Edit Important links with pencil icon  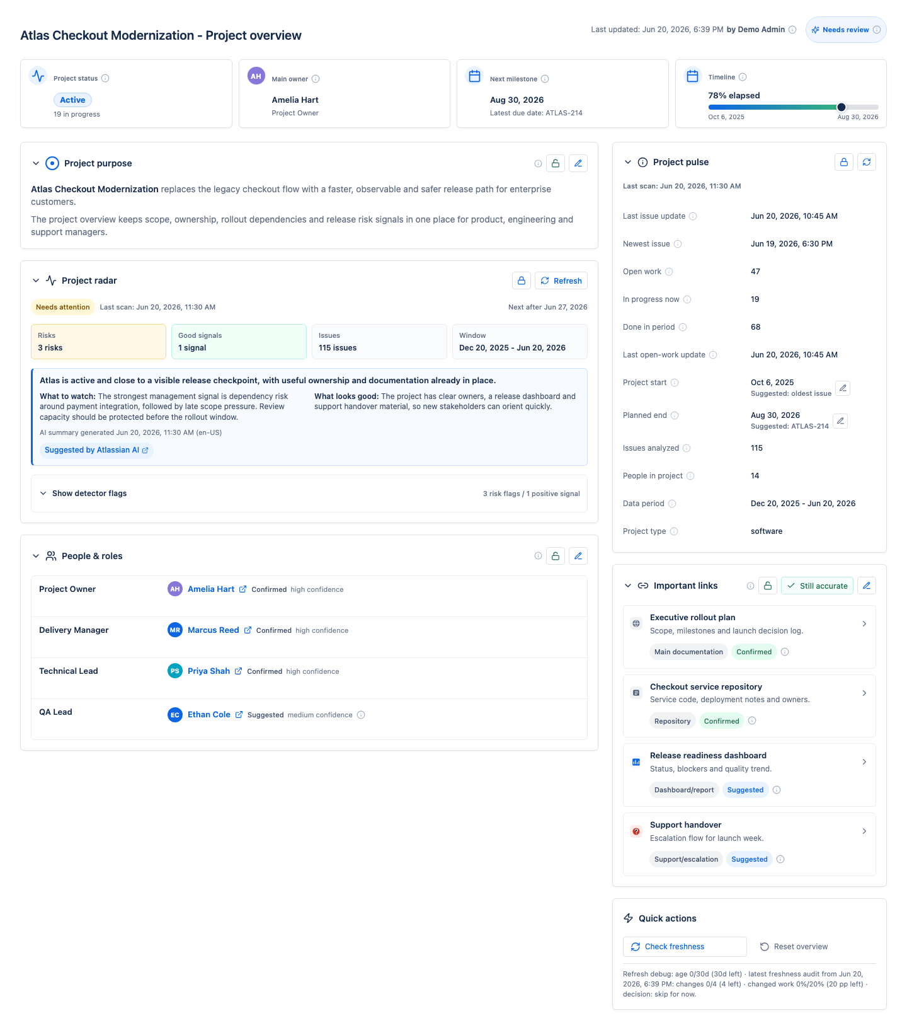(867, 586)
